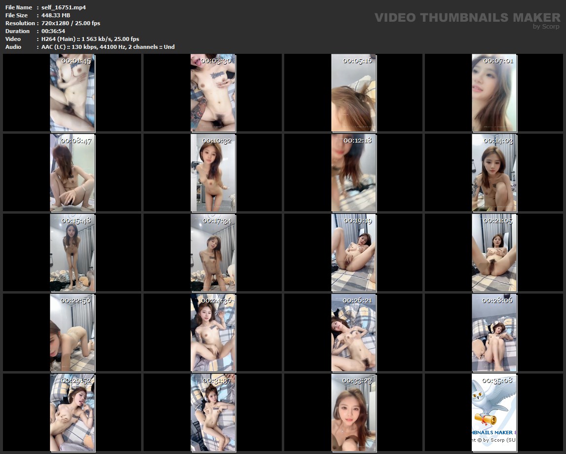Click the thumbnail timestamped 00:01:45
566x454 pixels.
point(72,93)
